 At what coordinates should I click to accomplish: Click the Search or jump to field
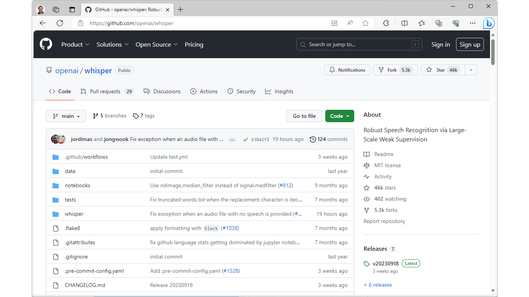(x=359, y=44)
